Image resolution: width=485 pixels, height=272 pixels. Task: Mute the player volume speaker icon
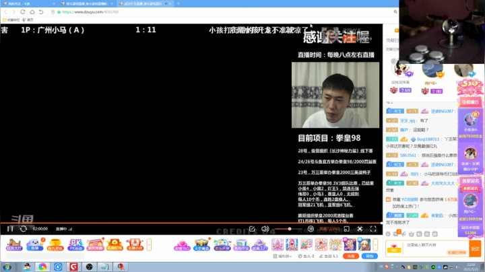265,229
